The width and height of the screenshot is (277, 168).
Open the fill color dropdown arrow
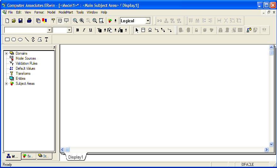pyautogui.click(x=115, y=30)
